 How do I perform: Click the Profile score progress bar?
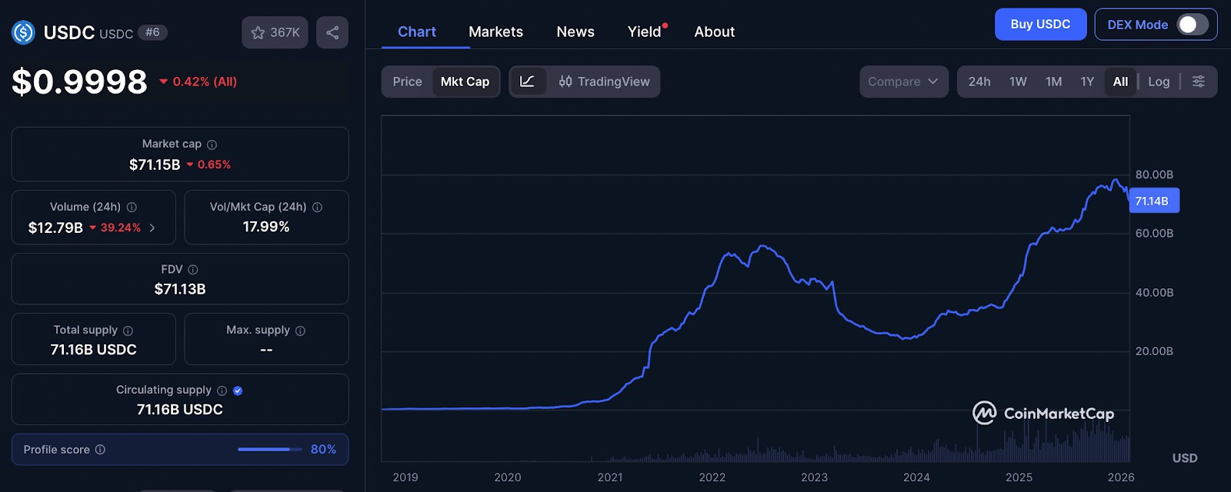[x=269, y=449]
